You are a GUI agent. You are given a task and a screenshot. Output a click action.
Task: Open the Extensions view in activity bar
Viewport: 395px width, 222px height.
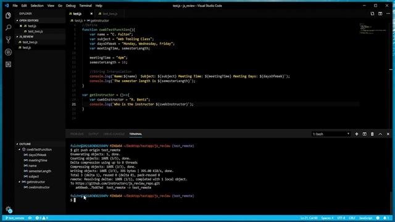[x=8, y=64]
